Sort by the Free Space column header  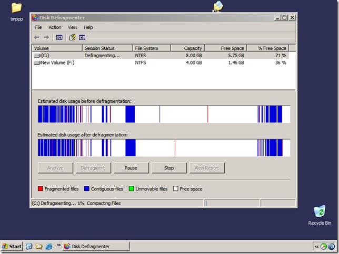(x=226, y=48)
